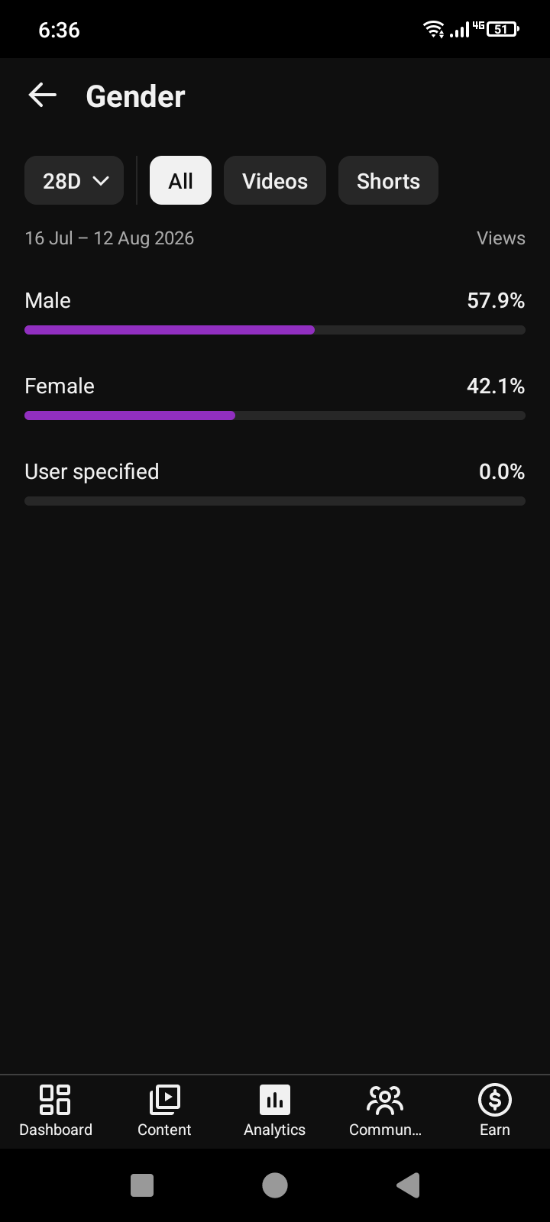The height and width of the screenshot is (1222, 550).
Task: Click the Male percentage bar
Action: [275, 330]
